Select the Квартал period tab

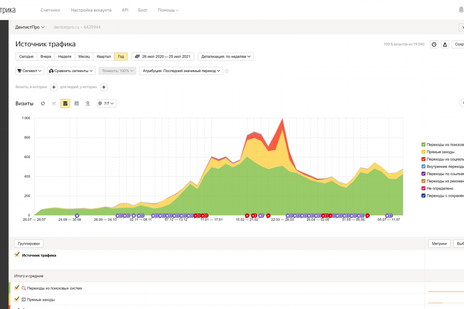(104, 57)
